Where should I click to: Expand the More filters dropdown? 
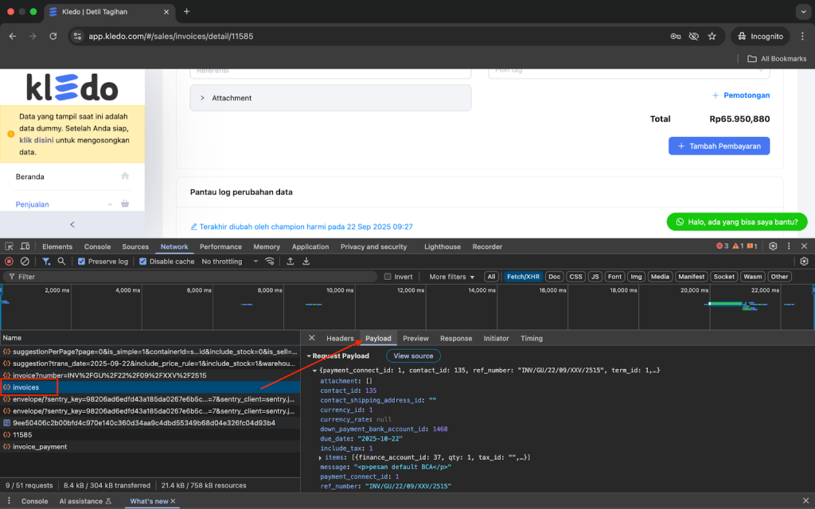(451, 277)
